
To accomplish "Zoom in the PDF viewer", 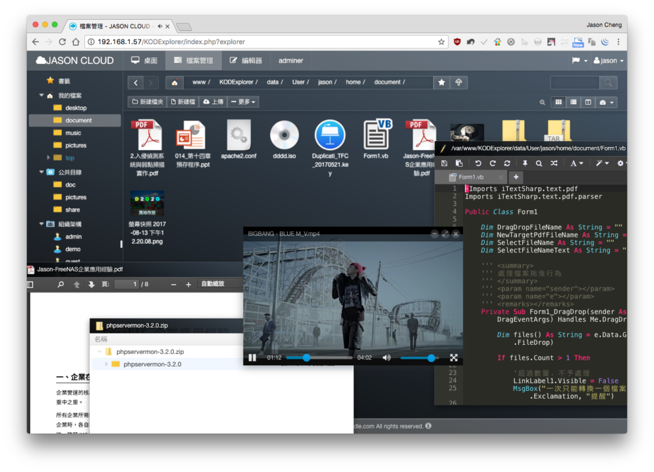I will click(188, 284).
